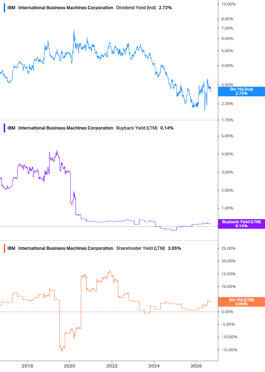Click the 0.14% value in the buyback legend
The image size is (265, 372).
point(167,128)
